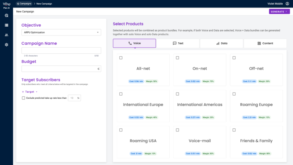Select the Roaming Europe checkbox
This screenshot has height=165, width=293.
point(234,94)
